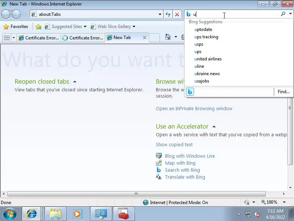Open the Home button dropdown arrow

pos(176,36)
